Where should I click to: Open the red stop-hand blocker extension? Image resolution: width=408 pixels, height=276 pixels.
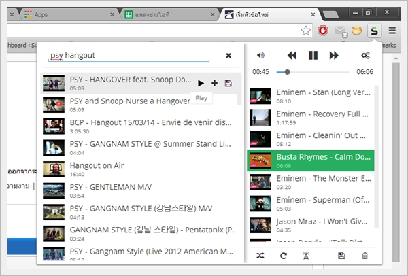[x=323, y=31]
